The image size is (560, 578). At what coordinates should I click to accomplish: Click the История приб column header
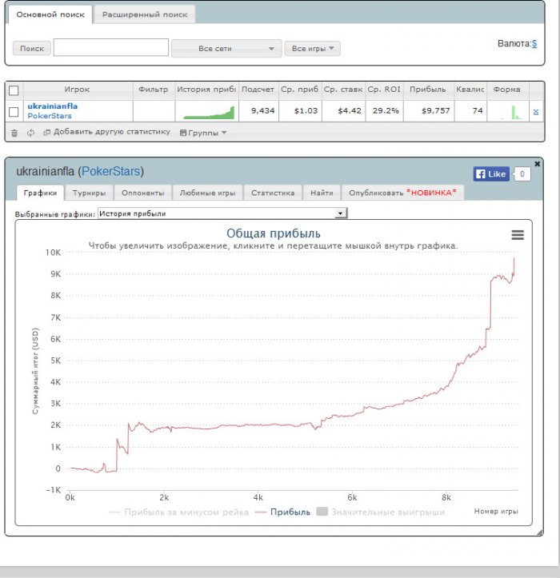pos(206,90)
